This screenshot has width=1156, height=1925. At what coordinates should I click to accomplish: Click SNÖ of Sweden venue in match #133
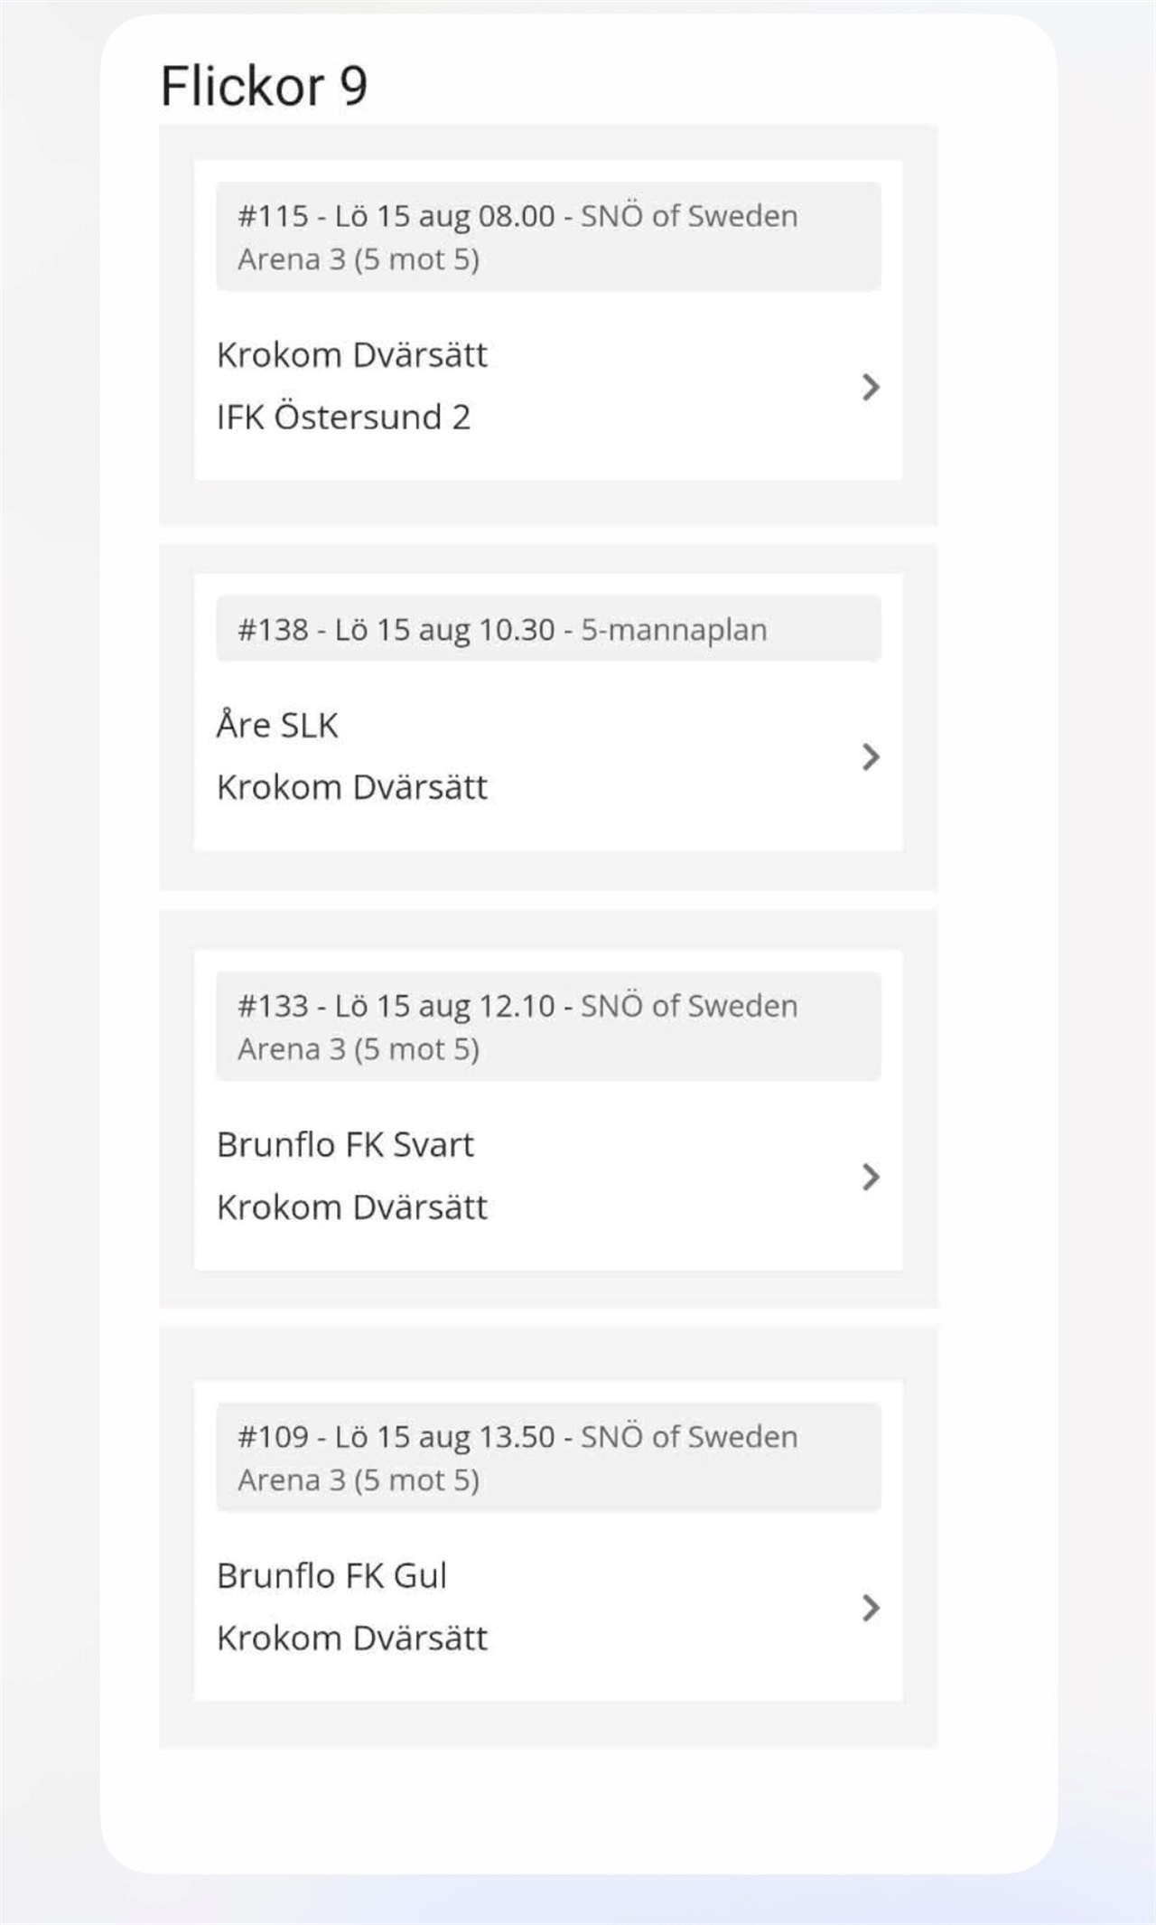(689, 1006)
